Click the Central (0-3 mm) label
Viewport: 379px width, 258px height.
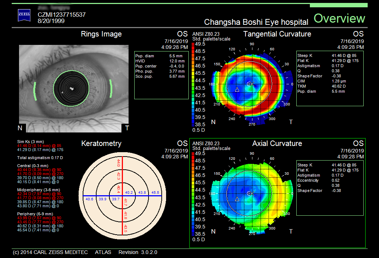pos(33,166)
